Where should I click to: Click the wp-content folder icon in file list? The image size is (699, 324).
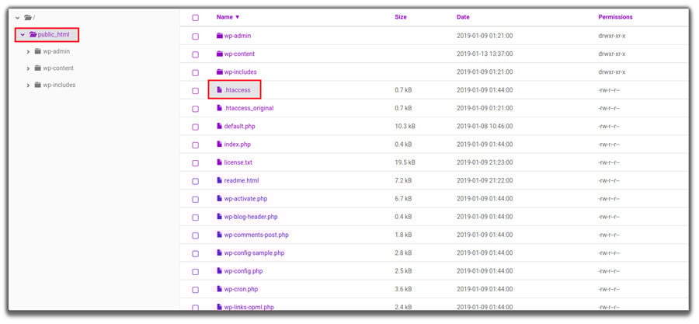[x=219, y=54]
